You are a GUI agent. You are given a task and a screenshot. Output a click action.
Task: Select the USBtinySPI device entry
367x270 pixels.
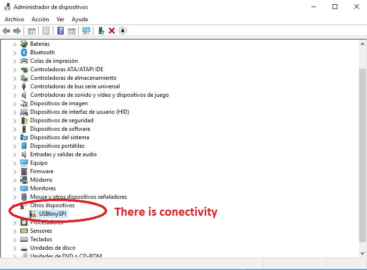click(52, 213)
